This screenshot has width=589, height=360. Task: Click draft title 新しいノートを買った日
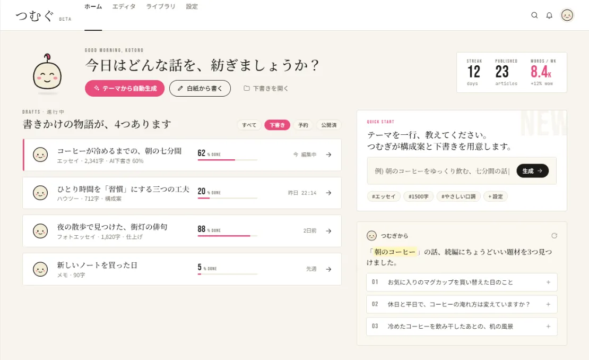point(97,265)
